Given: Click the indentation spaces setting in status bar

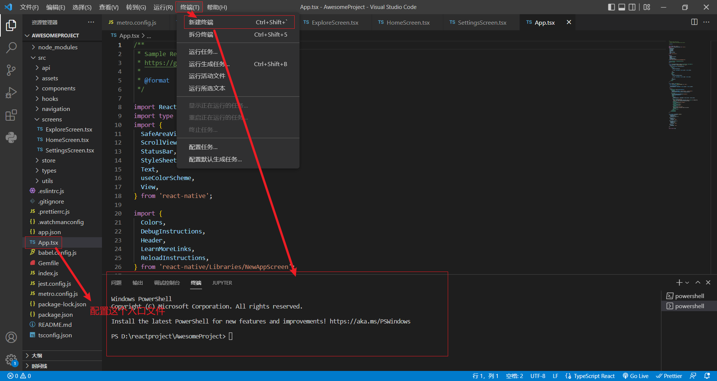Looking at the screenshot, I should pos(514,376).
